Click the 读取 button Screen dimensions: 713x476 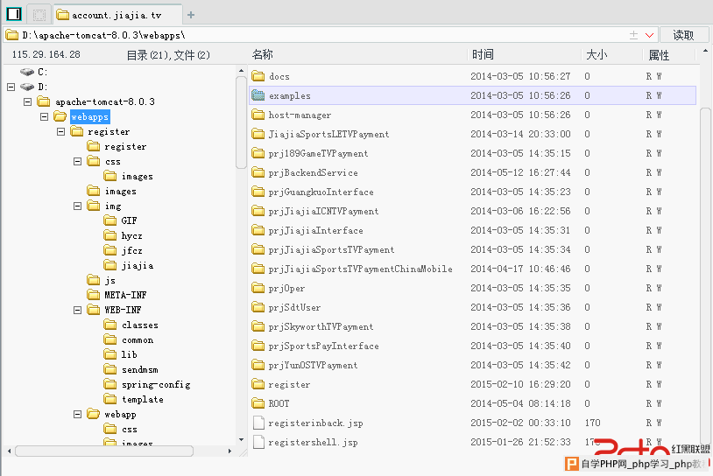pos(683,35)
